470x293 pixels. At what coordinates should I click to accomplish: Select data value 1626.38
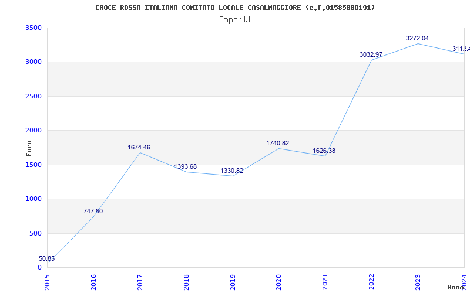324,151
